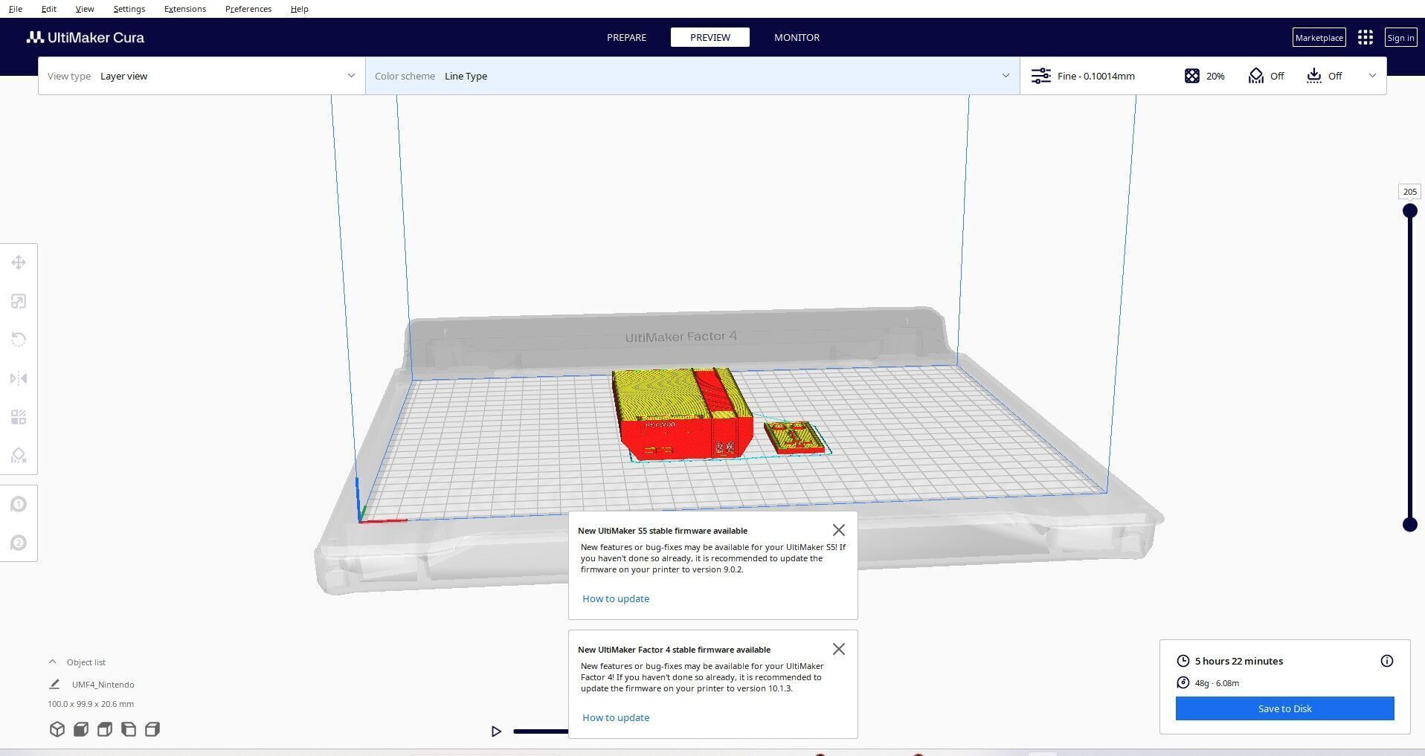Open the Marketplace
This screenshot has height=756, width=1425.
tap(1319, 37)
